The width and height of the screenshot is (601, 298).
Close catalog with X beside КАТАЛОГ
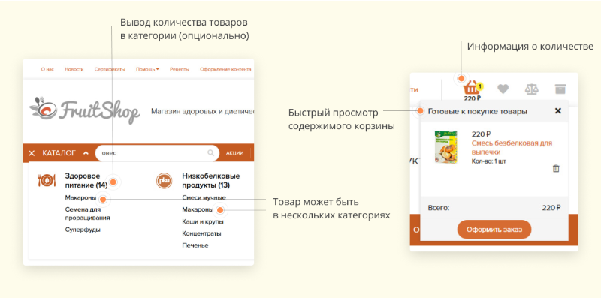(x=32, y=153)
